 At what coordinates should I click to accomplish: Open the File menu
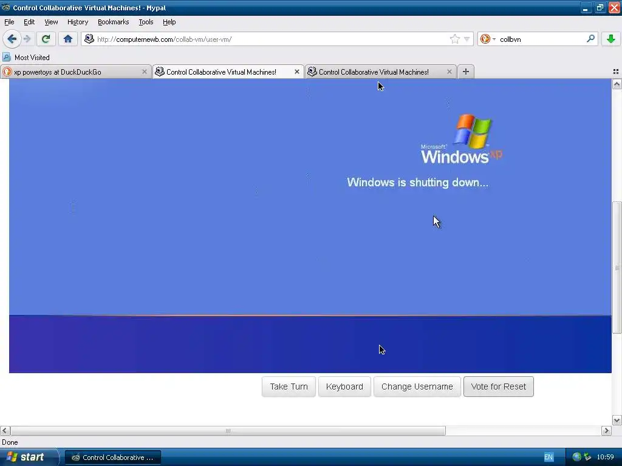coord(9,22)
